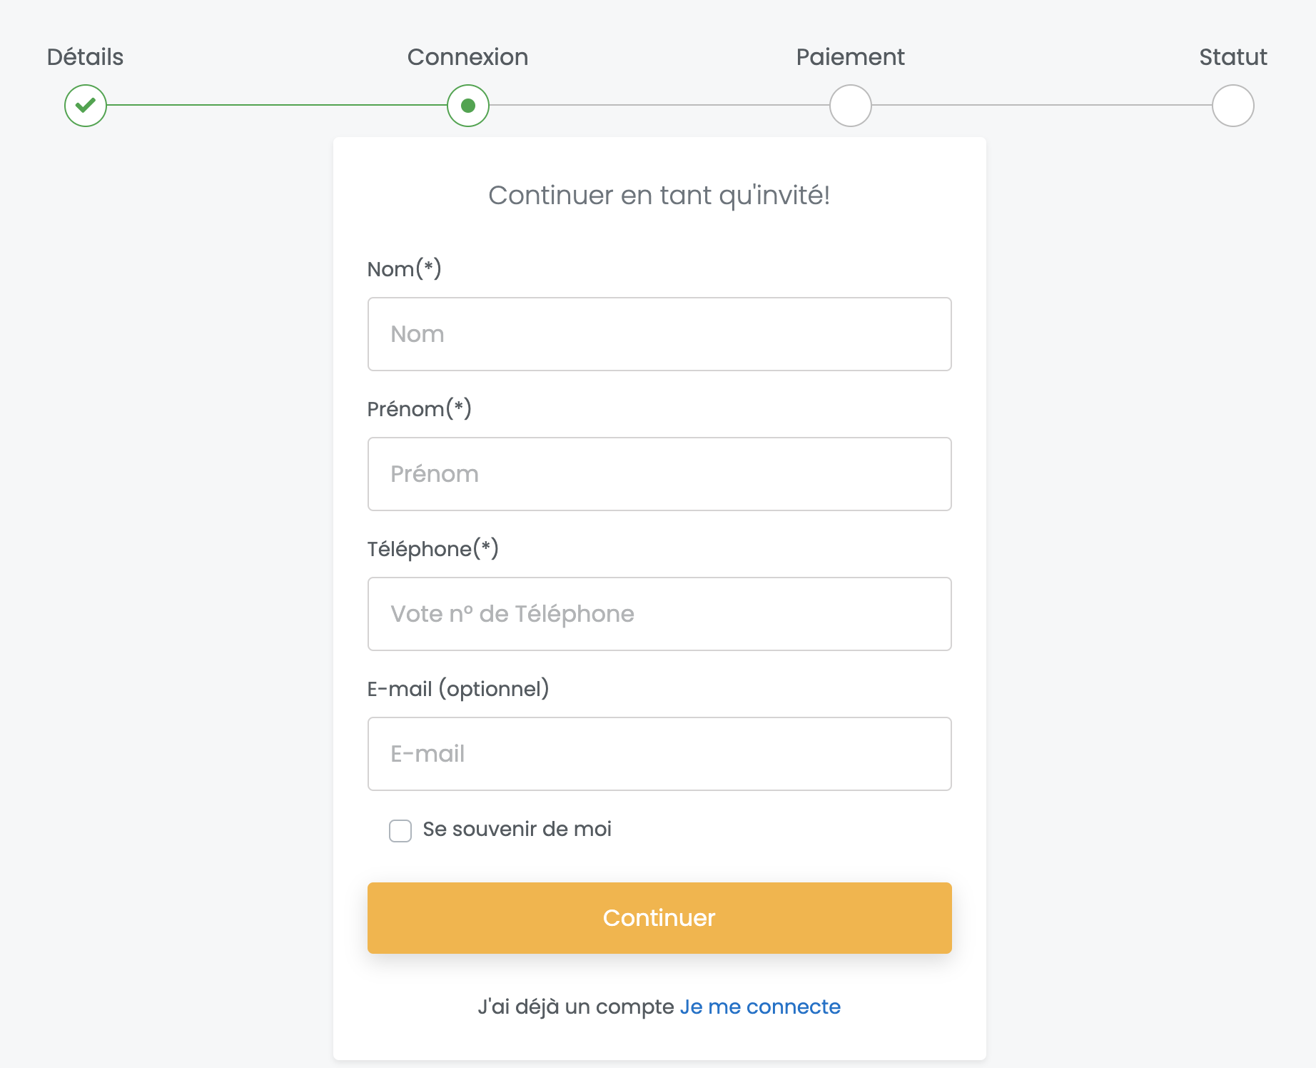Tick the Se souvenir de moi checkbox
This screenshot has height=1068, width=1316.
coord(400,830)
